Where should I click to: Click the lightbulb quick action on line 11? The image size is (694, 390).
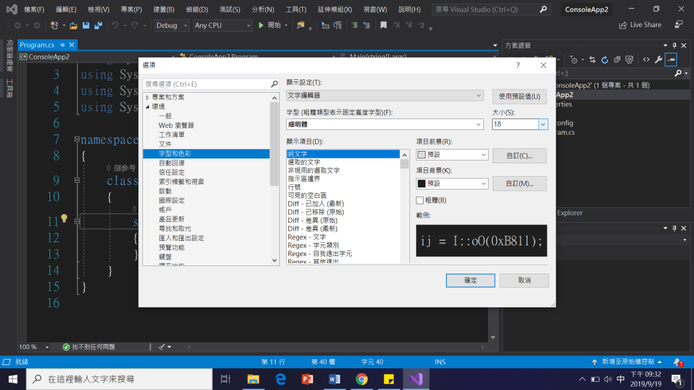64,218
